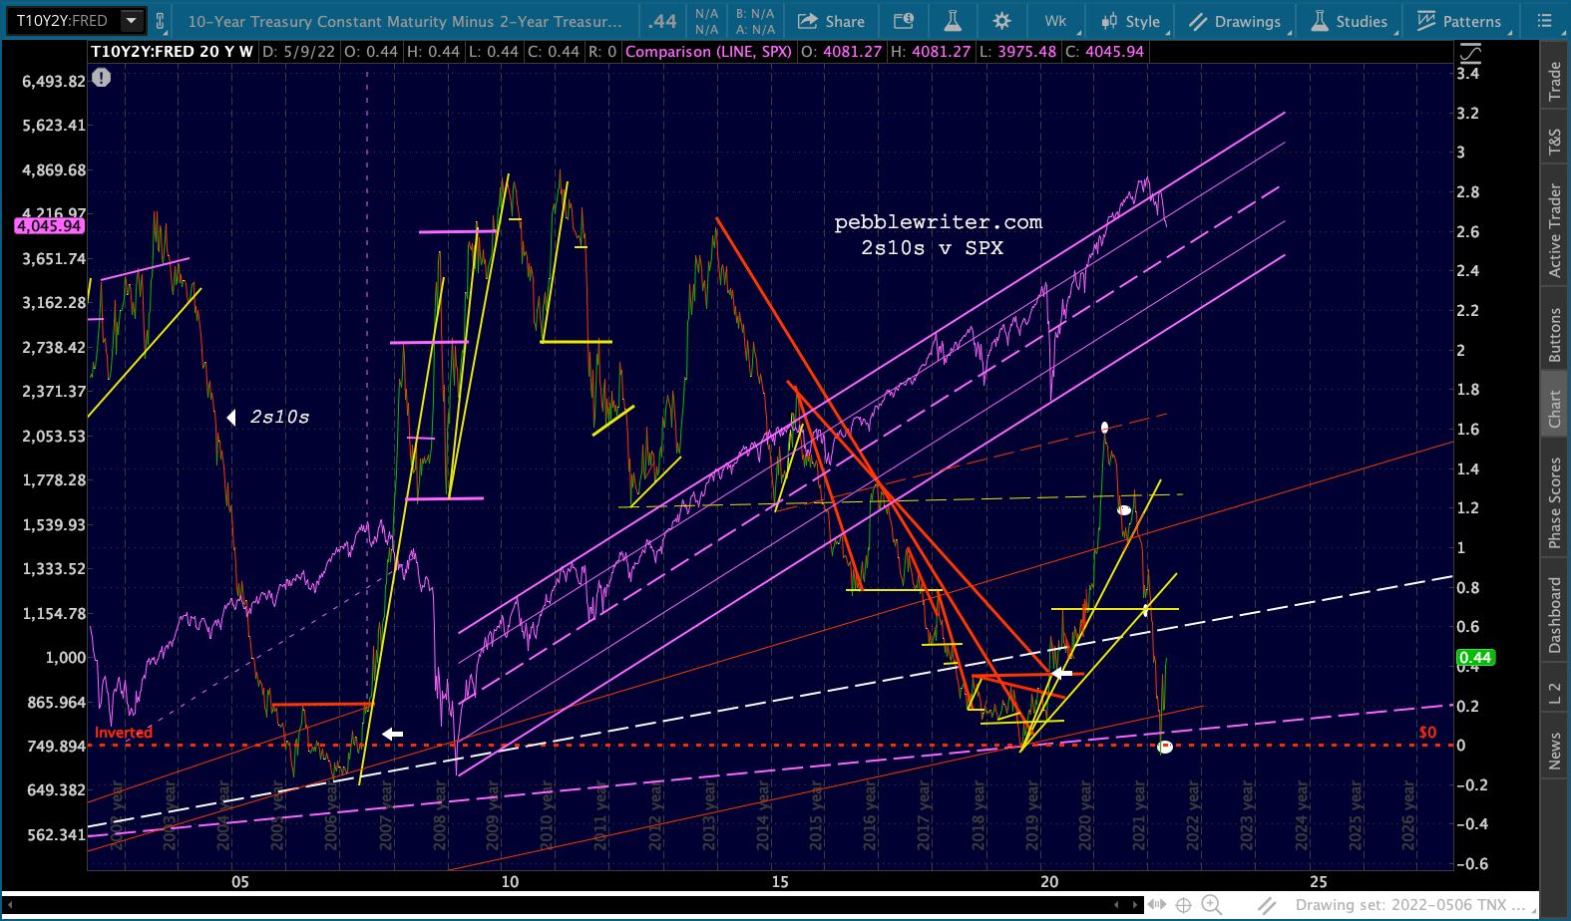Click the expand-time-axis arrows icon
Image resolution: width=1571 pixels, height=921 pixels.
click(1157, 905)
